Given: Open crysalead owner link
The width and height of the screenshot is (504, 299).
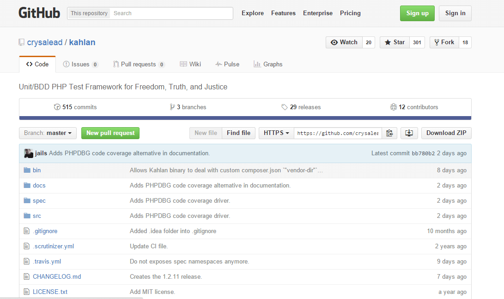Looking at the screenshot, I should pyautogui.click(x=45, y=42).
